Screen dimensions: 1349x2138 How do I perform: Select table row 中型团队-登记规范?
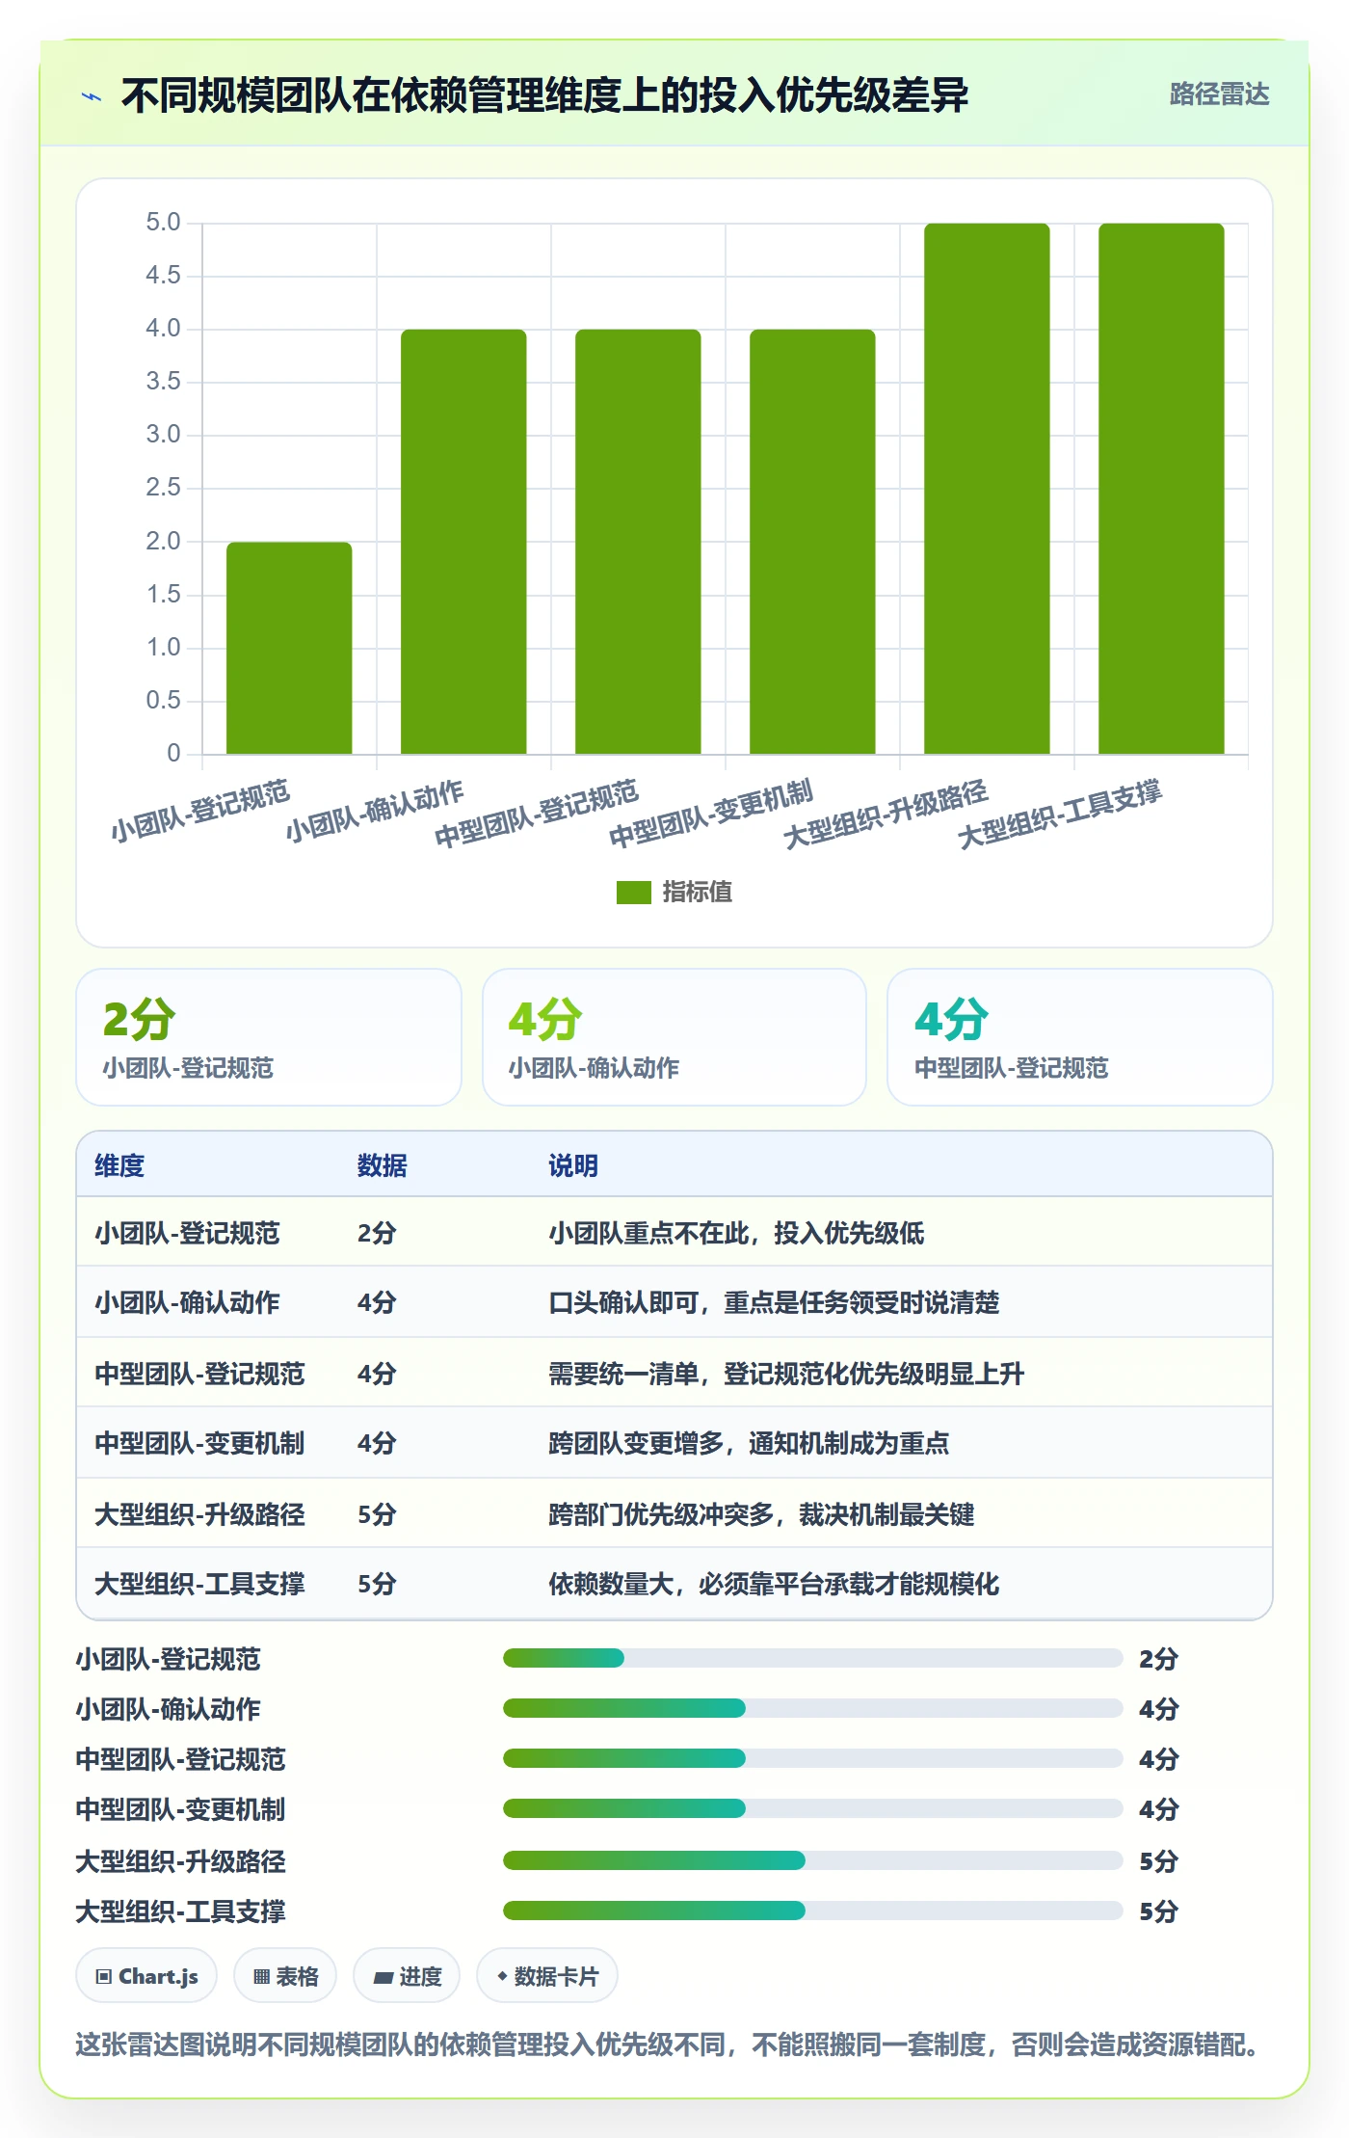tap(674, 1373)
